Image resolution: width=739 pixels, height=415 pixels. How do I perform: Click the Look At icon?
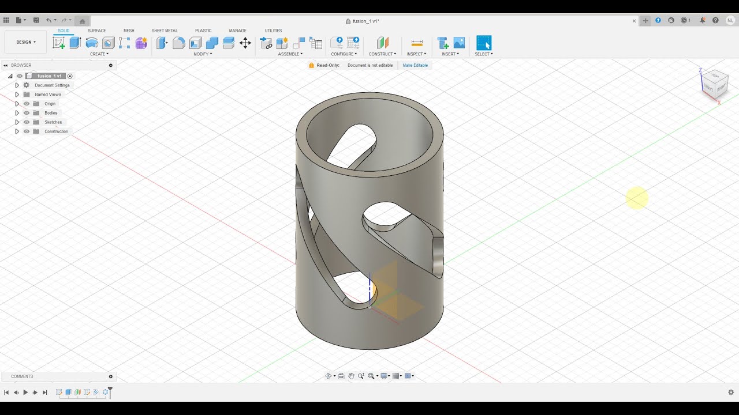click(341, 376)
